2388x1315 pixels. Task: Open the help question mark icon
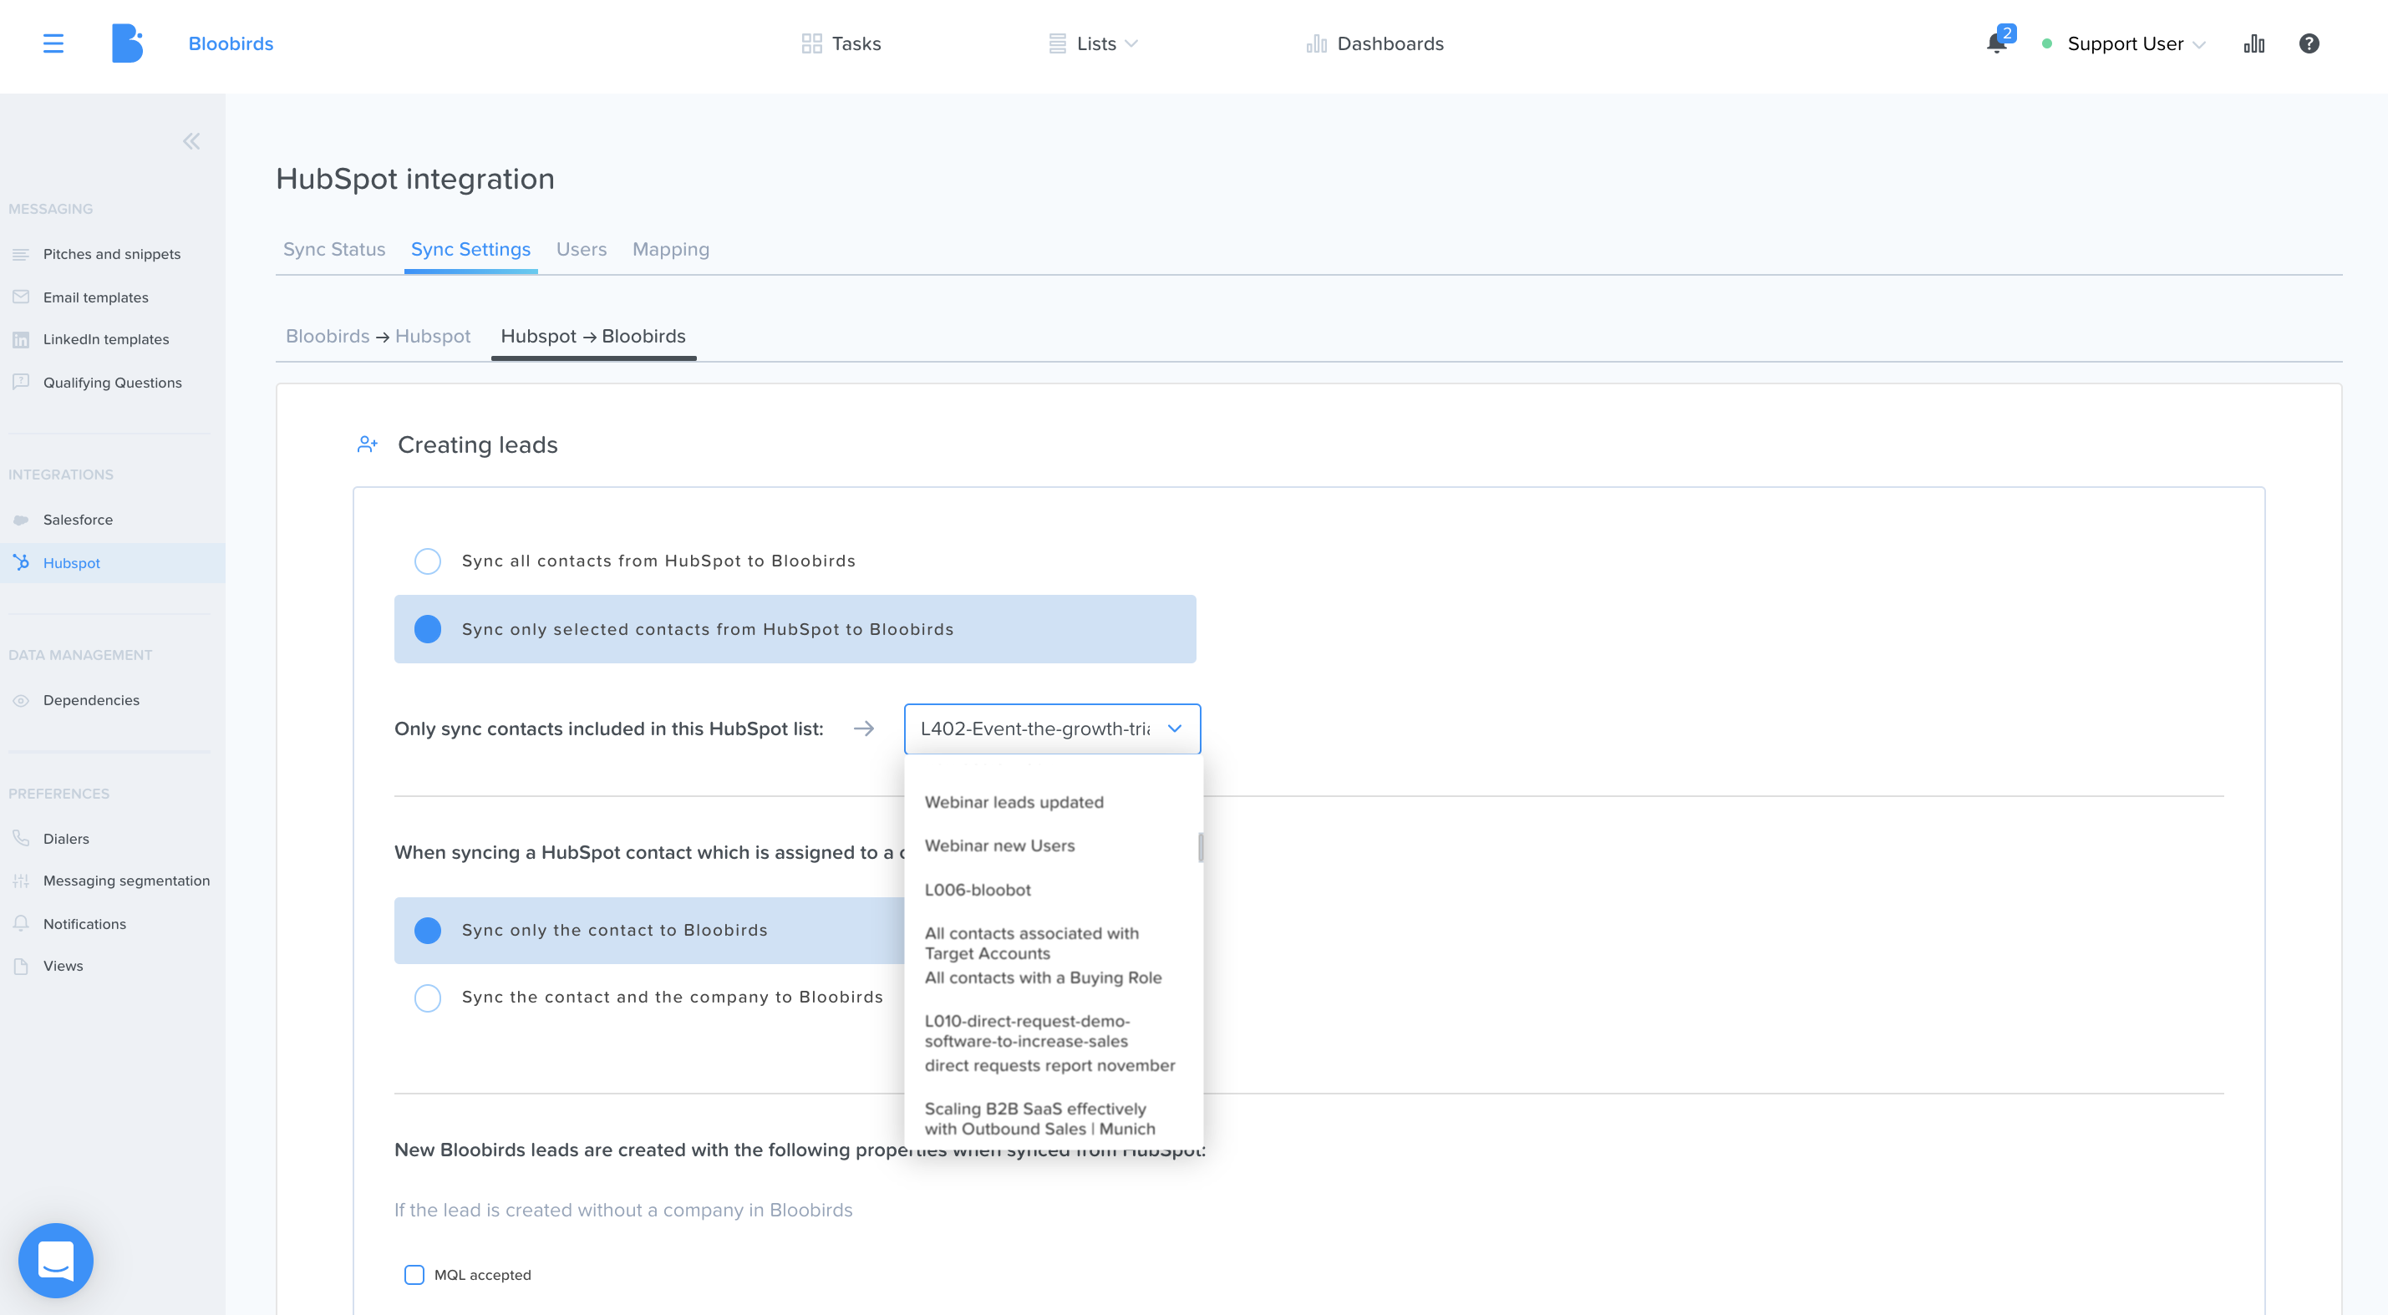(2309, 43)
